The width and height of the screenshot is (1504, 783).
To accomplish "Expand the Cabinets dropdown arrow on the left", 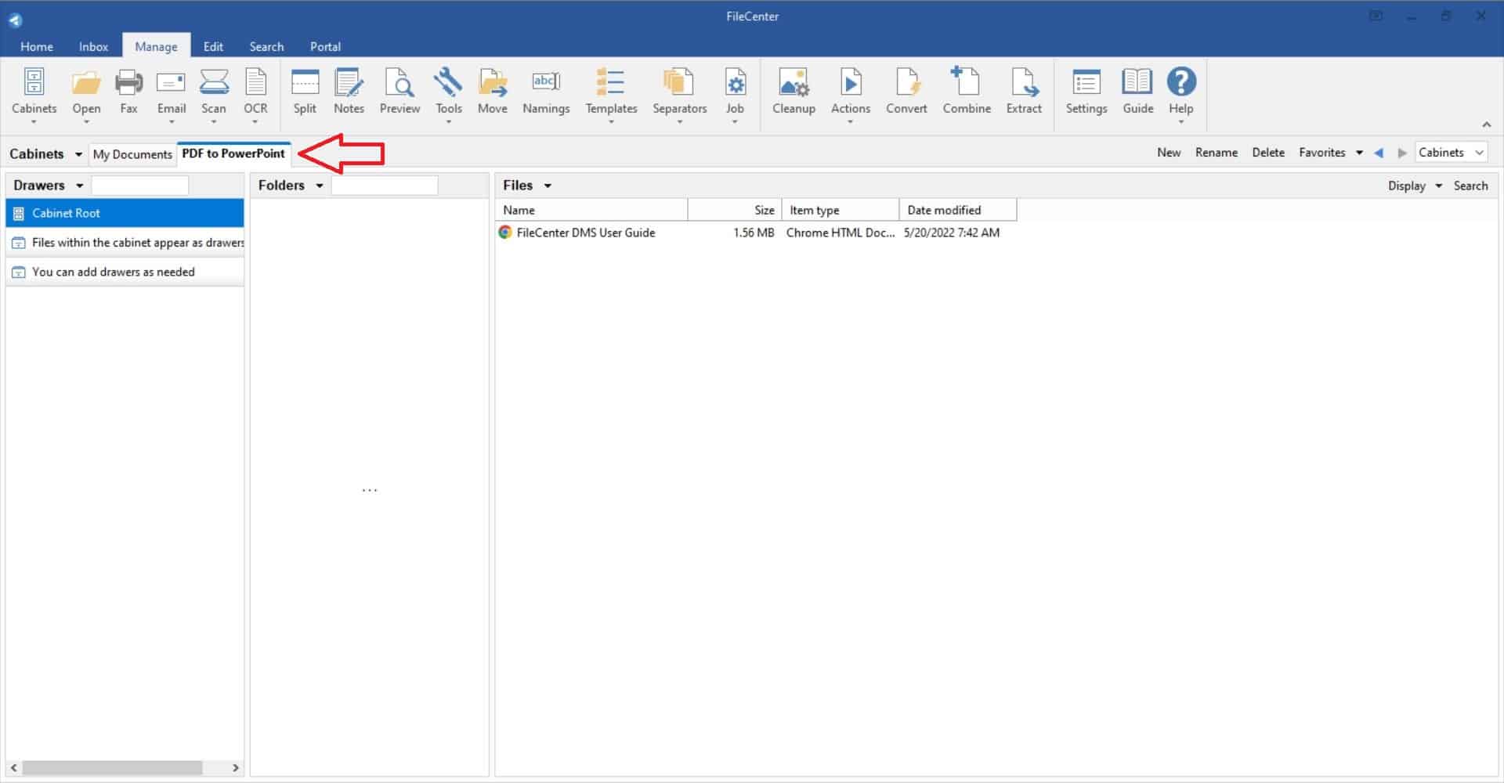I will pyautogui.click(x=78, y=154).
